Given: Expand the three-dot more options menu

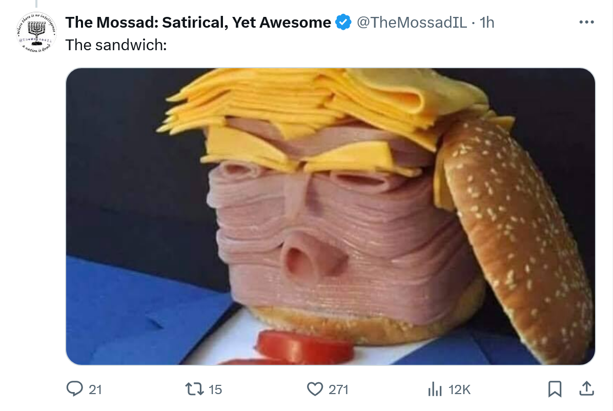Looking at the screenshot, I should [586, 22].
